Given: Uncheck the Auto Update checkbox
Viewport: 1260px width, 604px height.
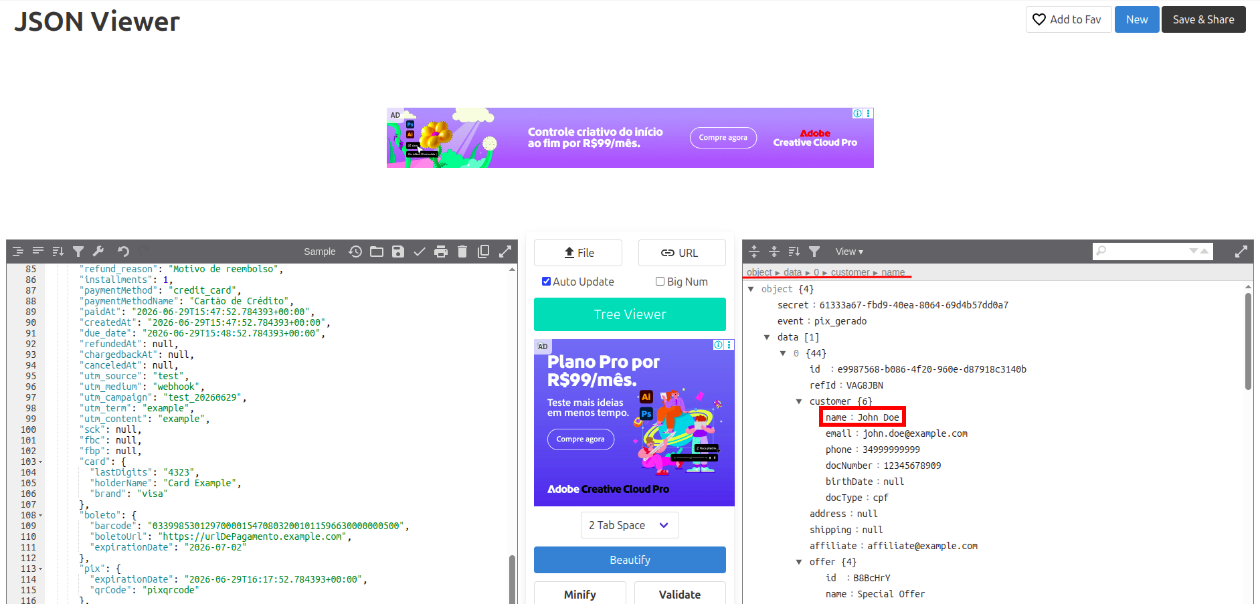Looking at the screenshot, I should 547,282.
